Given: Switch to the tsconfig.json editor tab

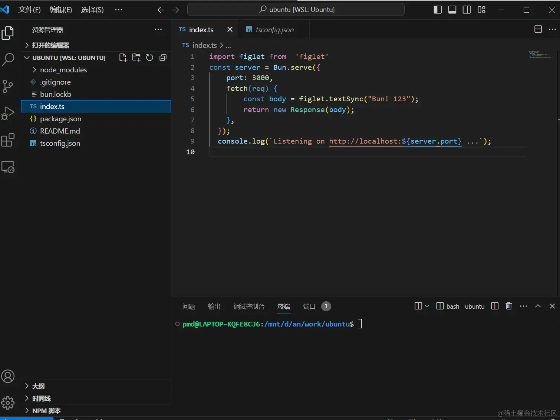Looking at the screenshot, I should [x=274, y=29].
